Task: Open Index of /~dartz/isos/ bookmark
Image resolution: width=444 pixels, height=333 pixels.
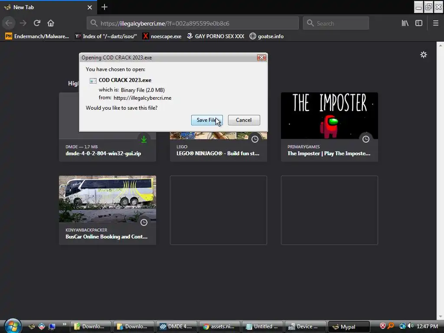Action: tap(106, 36)
